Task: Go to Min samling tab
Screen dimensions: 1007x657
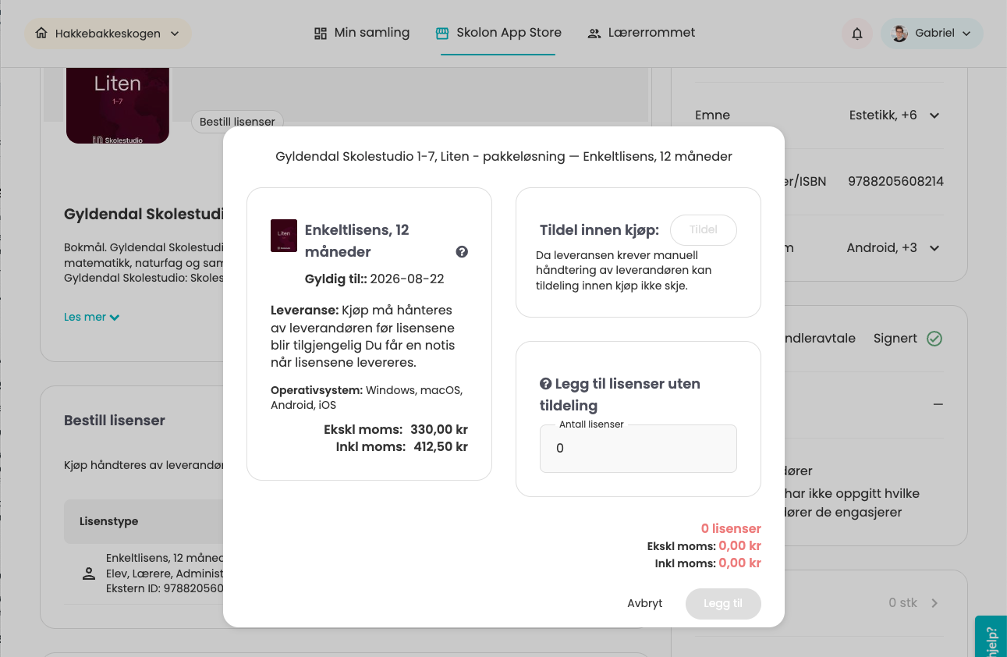Action: pyautogui.click(x=361, y=33)
